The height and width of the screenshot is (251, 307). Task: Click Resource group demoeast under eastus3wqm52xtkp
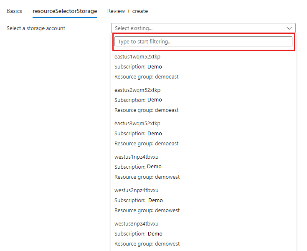coord(147,144)
